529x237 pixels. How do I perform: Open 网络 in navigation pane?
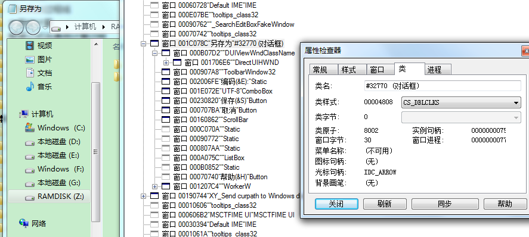point(33,223)
